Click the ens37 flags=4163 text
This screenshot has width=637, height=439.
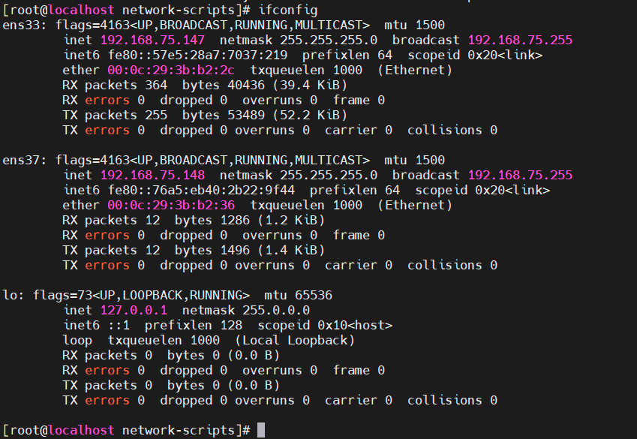click(92, 160)
